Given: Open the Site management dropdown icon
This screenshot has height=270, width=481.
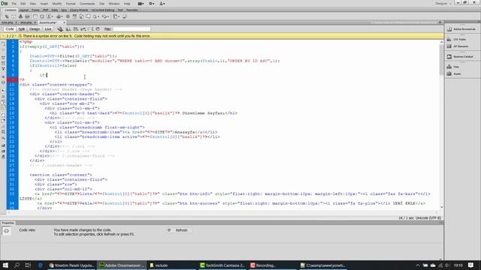Looking at the screenshot, I should (162, 4).
